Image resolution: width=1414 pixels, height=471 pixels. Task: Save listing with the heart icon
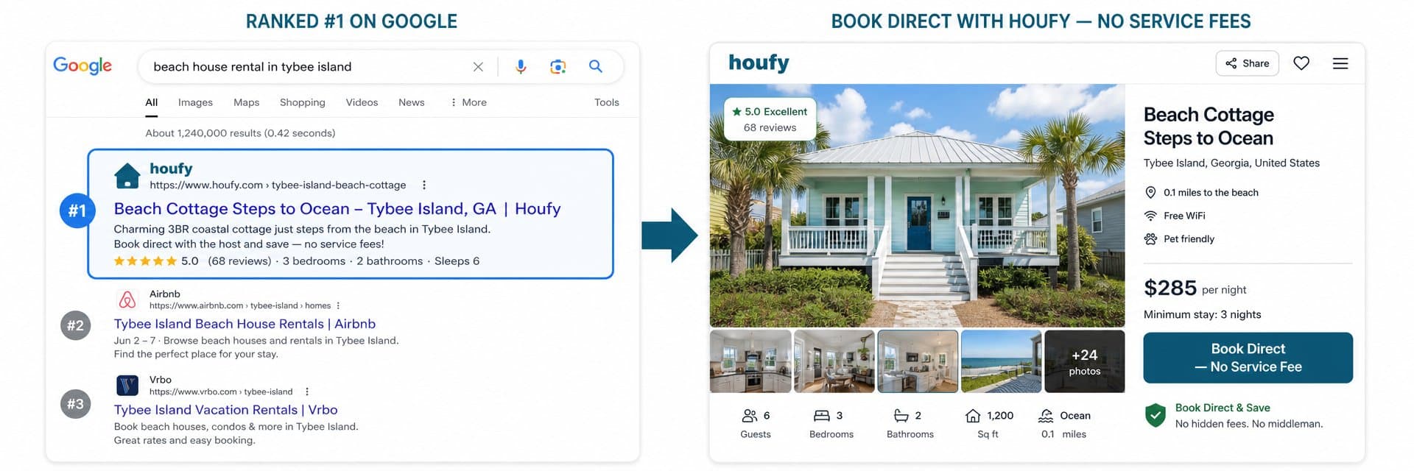(1301, 63)
